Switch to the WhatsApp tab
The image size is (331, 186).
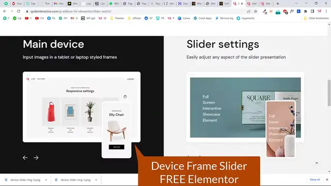[115, 4]
